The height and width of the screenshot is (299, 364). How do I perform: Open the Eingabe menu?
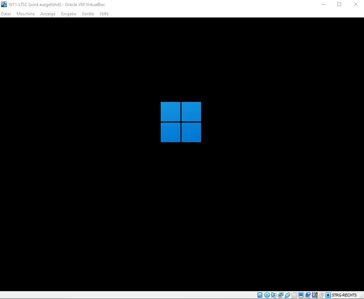coord(69,14)
